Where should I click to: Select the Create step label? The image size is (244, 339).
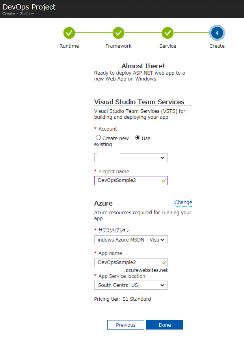click(x=217, y=46)
